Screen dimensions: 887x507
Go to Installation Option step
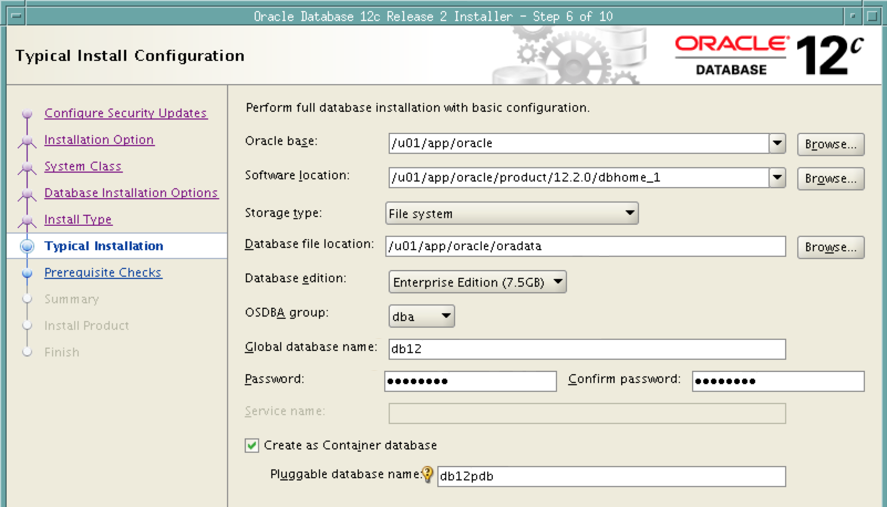(99, 139)
